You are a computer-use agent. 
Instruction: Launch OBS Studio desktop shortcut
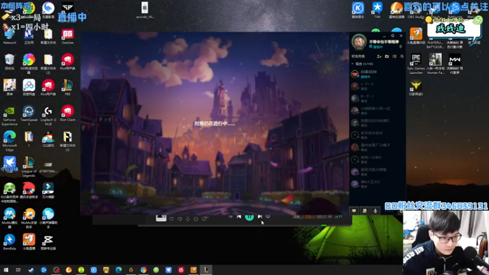(416, 10)
